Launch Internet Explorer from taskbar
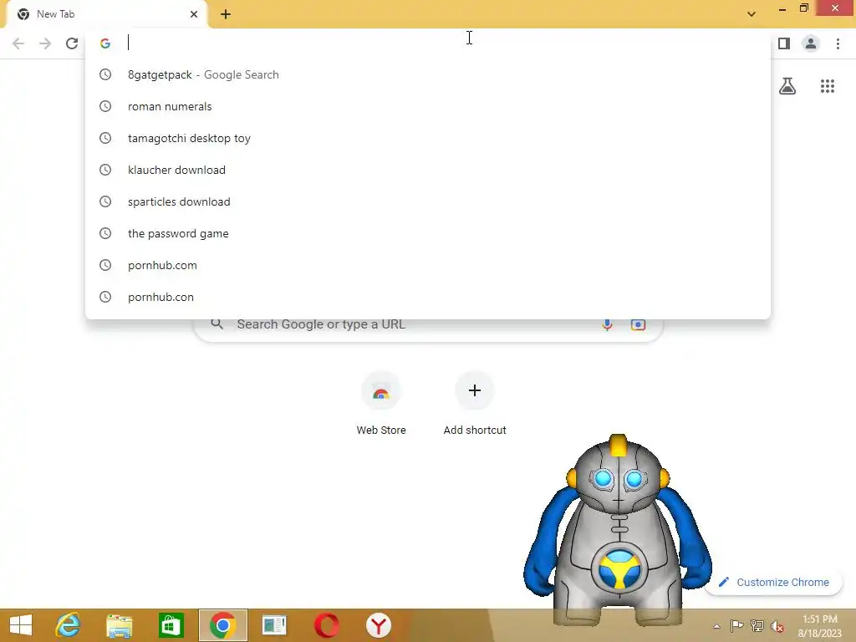Viewport: 856px width, 642px height. pyautogui.click(x=69, y=625)
